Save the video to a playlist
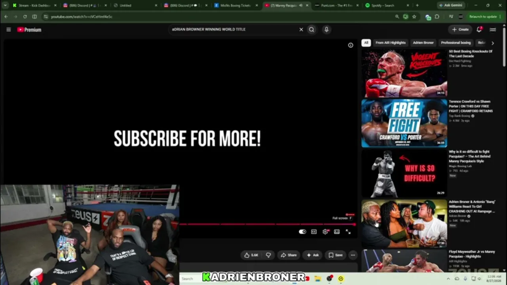 click(x=335, y=255)
